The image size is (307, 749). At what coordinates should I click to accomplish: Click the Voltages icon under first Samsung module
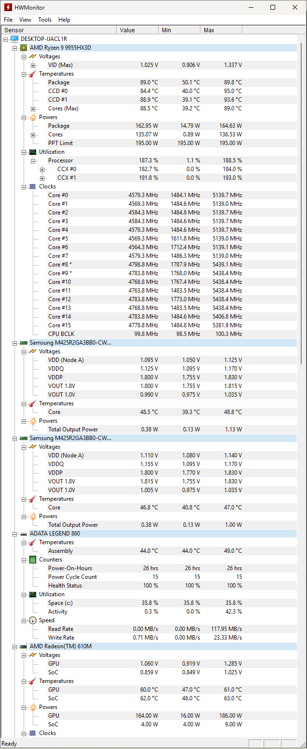(x=33, y=351)
